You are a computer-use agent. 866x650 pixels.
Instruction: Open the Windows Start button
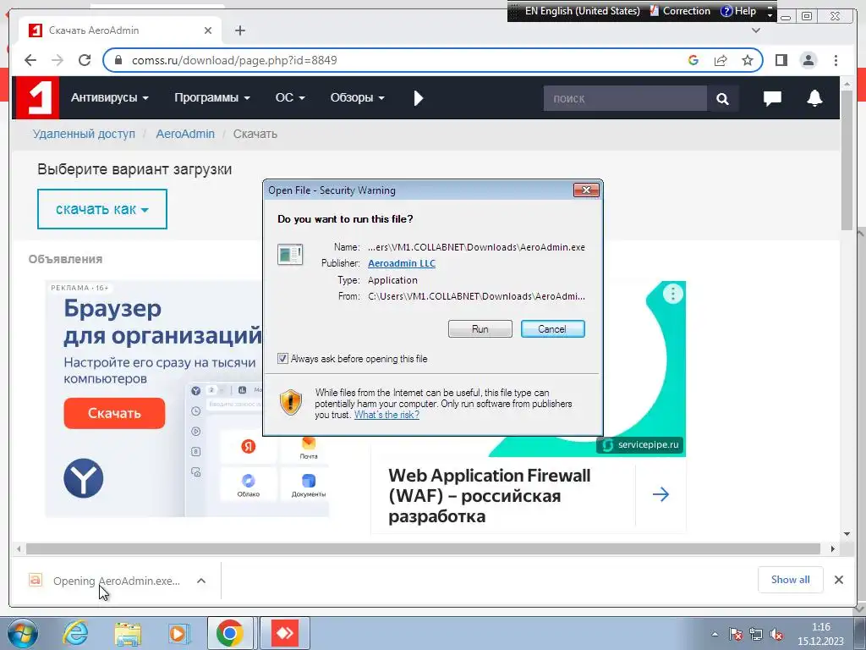click(23, 633)
